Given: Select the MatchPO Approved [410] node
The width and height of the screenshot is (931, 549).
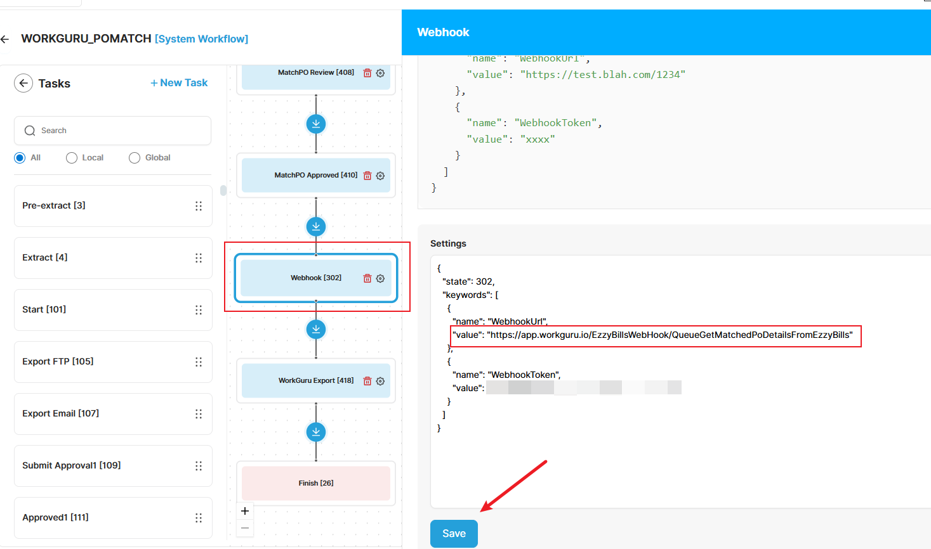Looking at the screenshot, I should (316, 176).
